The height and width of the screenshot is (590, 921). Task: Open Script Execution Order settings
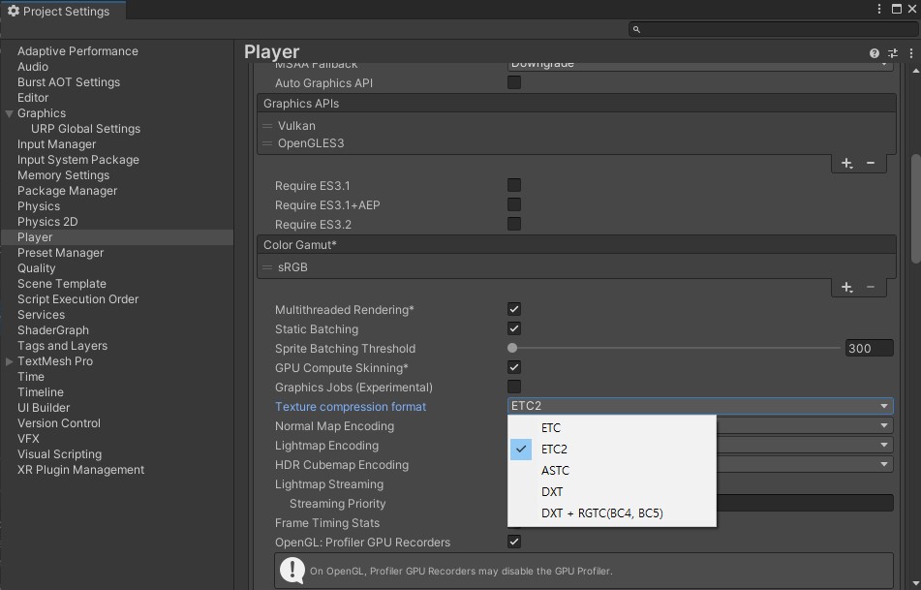(x=78, y=299)
